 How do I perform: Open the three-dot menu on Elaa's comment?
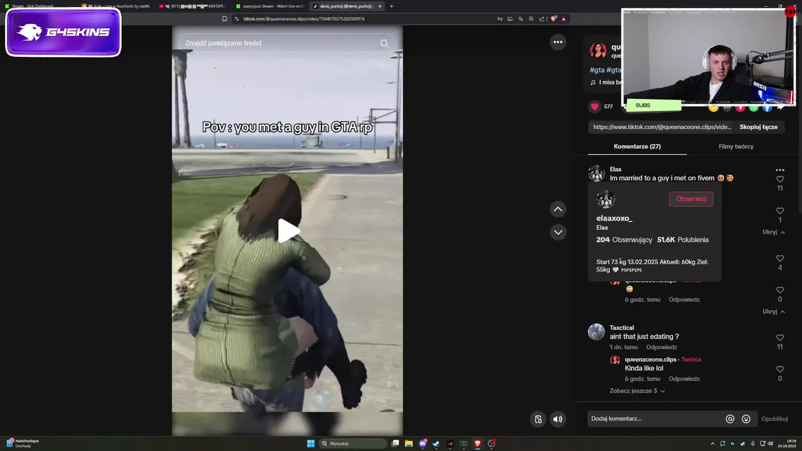tap(780, 170)
